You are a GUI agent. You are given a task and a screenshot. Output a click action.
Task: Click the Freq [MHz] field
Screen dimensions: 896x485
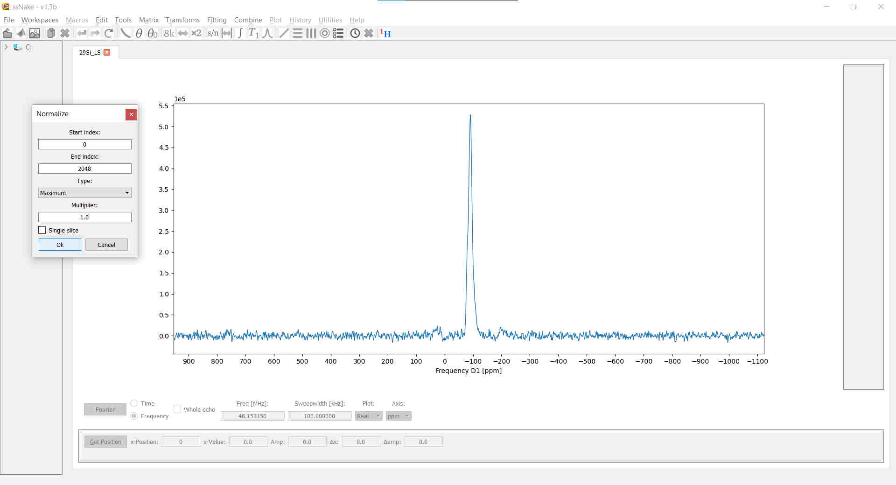click(x=252, y=416)
